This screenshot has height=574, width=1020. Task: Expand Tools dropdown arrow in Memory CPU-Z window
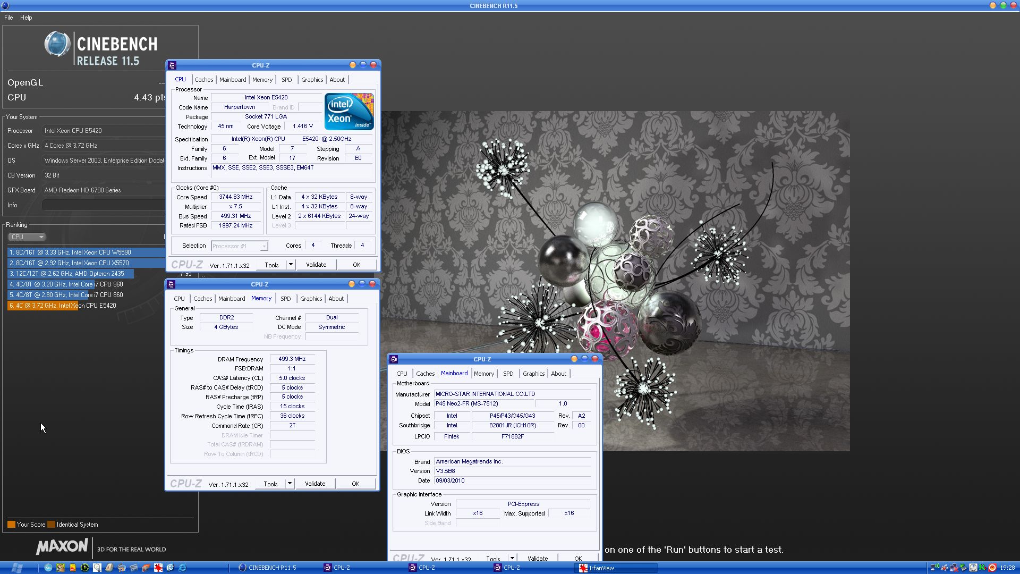tap(290, 484)
